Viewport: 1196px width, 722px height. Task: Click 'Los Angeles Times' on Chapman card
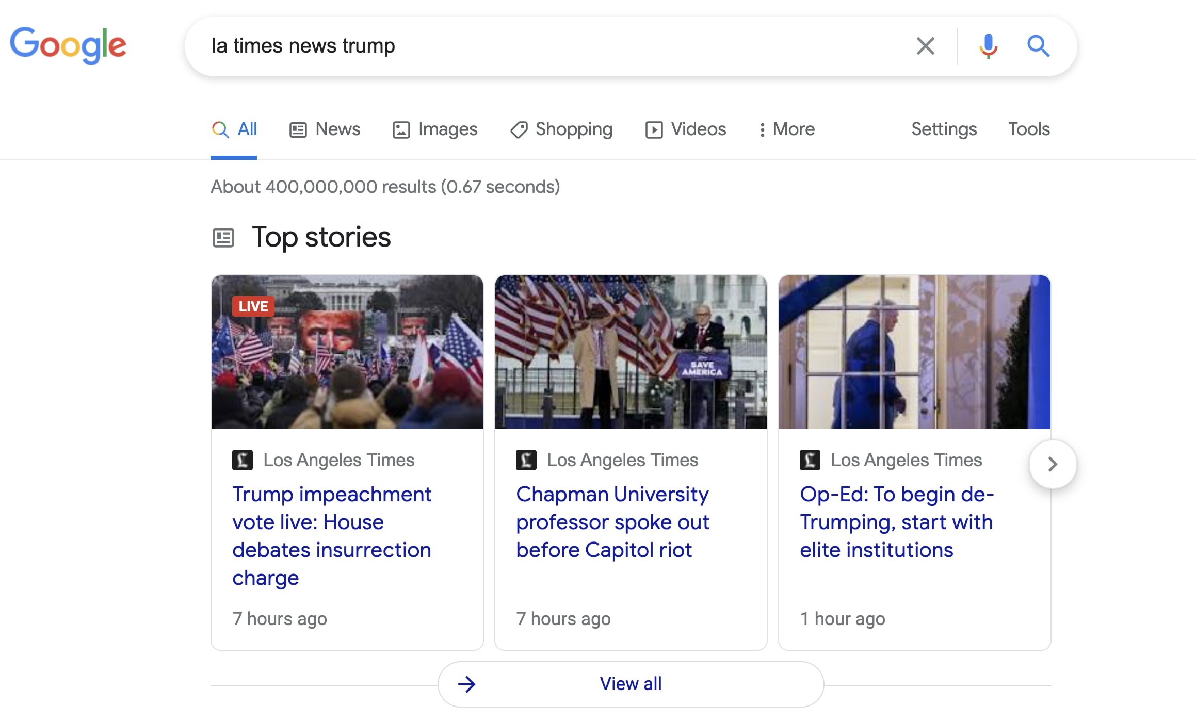click(623, 460)
